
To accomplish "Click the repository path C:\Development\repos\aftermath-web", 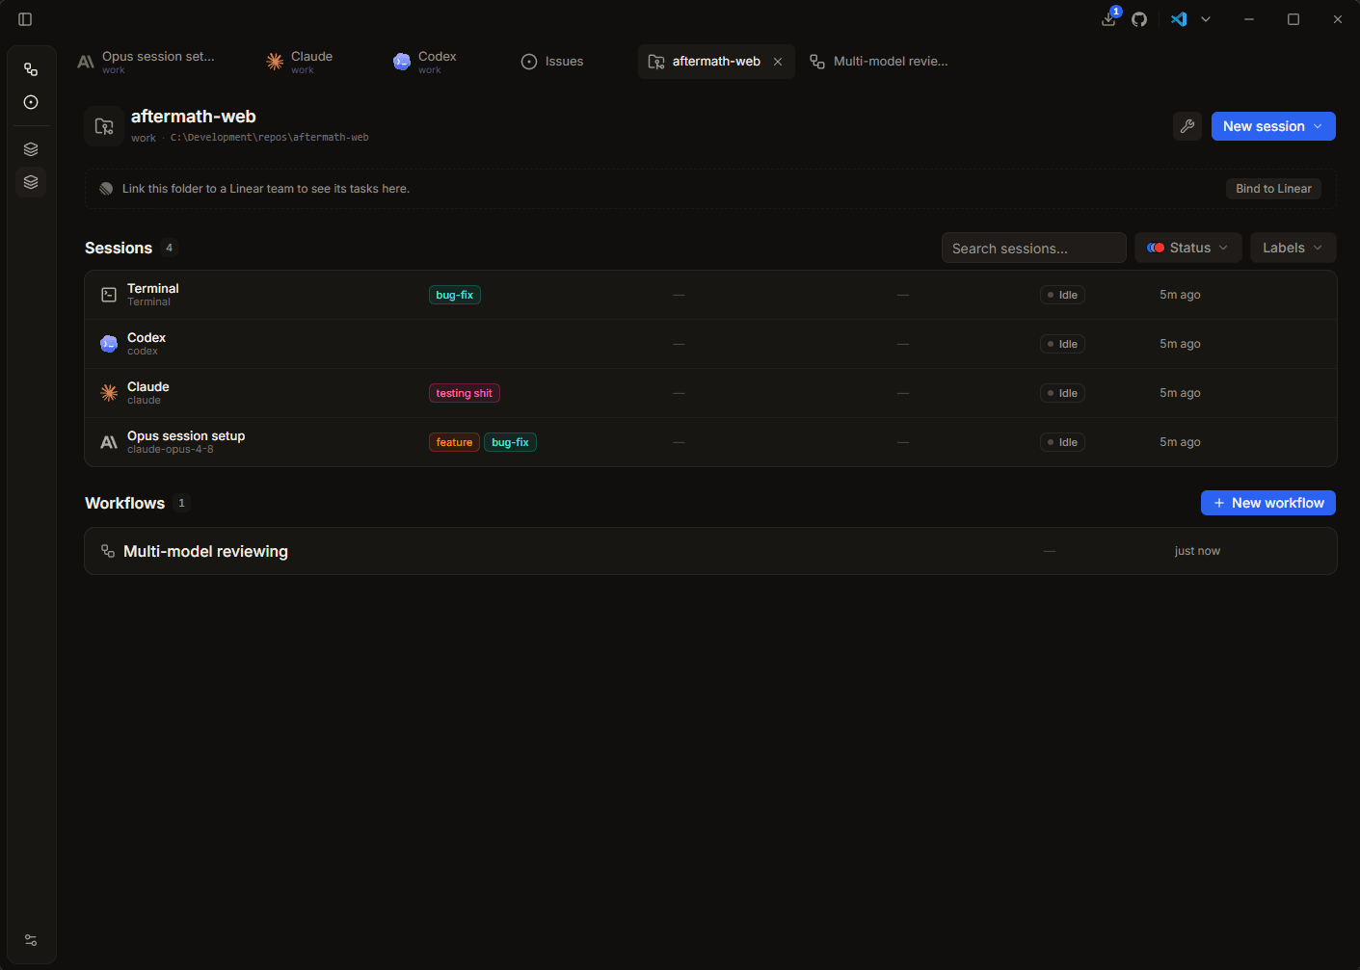I will coord(270,138).
